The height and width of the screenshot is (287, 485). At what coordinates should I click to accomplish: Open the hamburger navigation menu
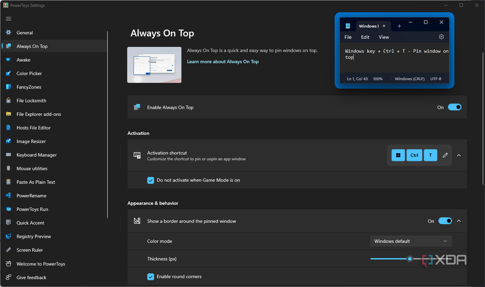click(x=8, y=19)
